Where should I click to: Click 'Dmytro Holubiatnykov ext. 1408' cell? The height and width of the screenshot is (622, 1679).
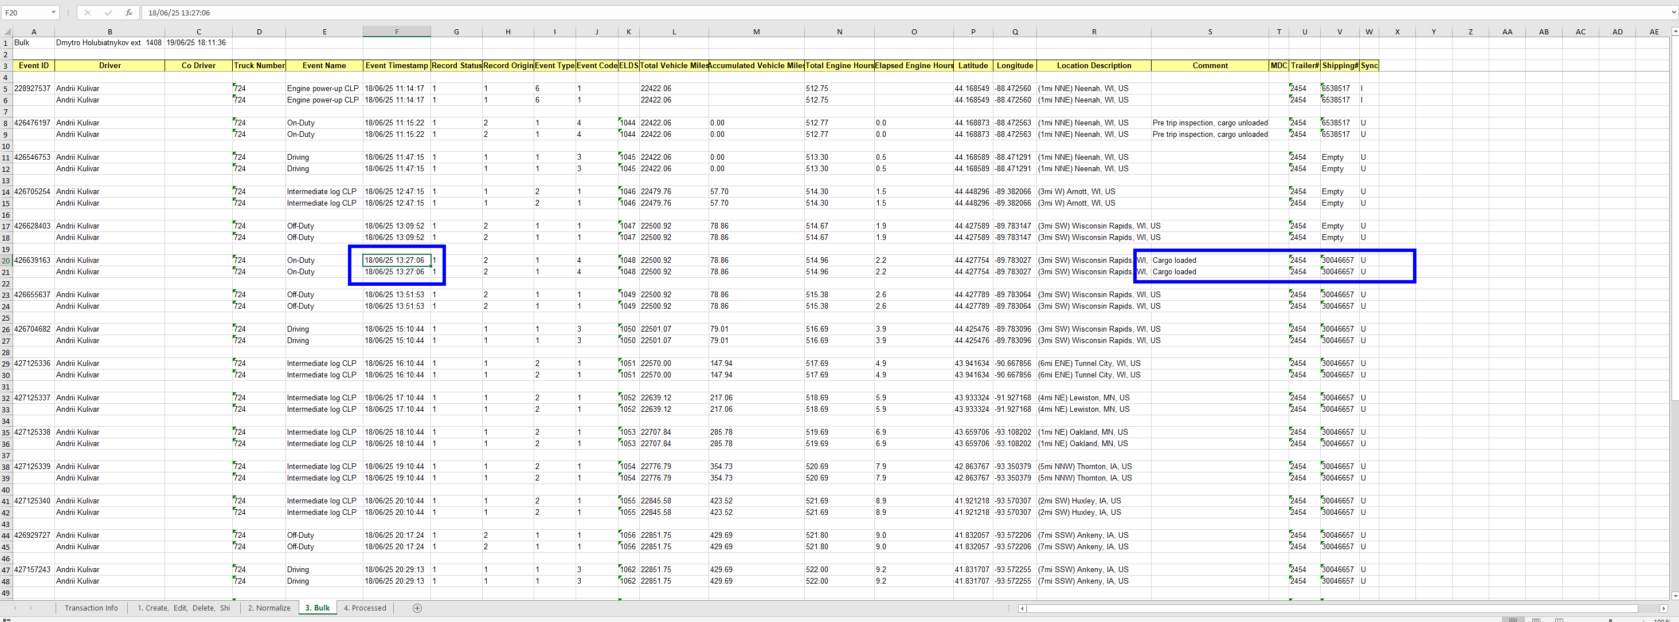tap(109, 43)
